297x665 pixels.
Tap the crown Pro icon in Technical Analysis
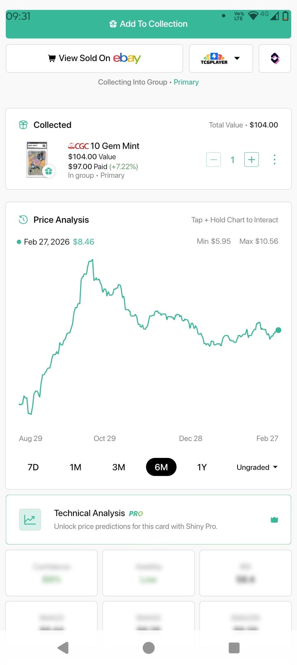click(274, 520)
